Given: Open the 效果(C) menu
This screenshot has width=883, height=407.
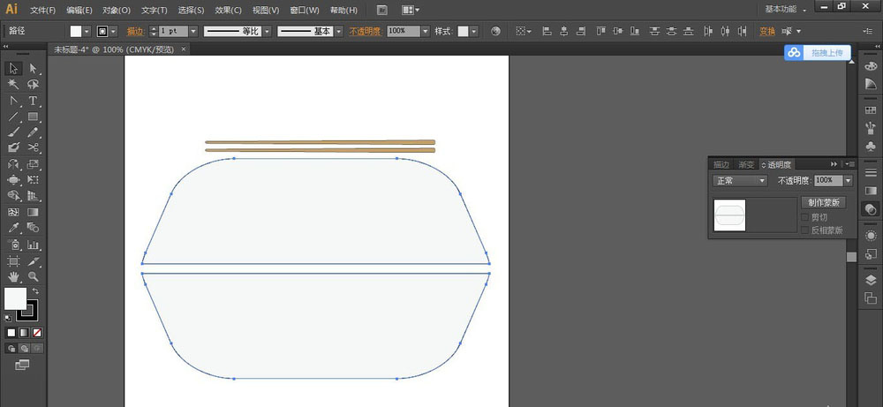Looking at the screenshot, I should pos(228,11).
